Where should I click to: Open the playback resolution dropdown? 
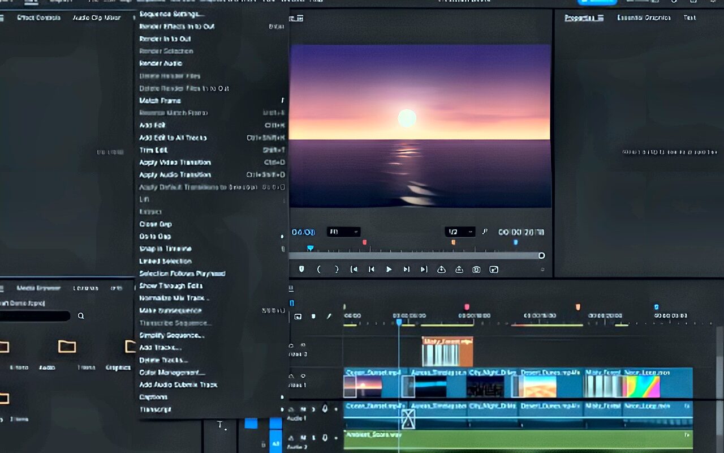[460, 232]
